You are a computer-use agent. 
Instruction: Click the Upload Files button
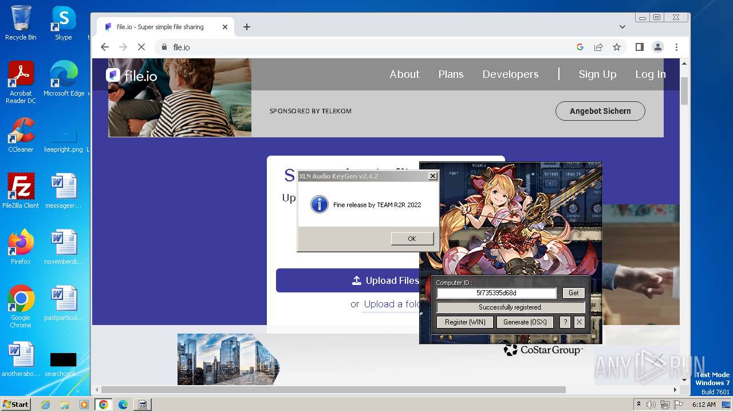[x=348, y=280]
